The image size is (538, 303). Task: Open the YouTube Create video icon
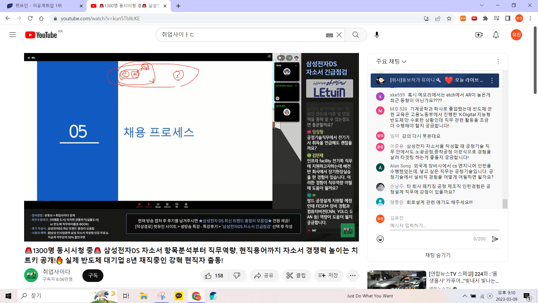point(479,35)
